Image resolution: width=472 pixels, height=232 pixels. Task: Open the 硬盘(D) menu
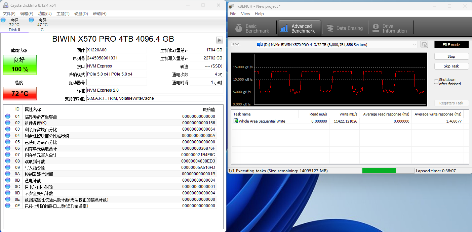pyautogui.click(x=81, y=14)
